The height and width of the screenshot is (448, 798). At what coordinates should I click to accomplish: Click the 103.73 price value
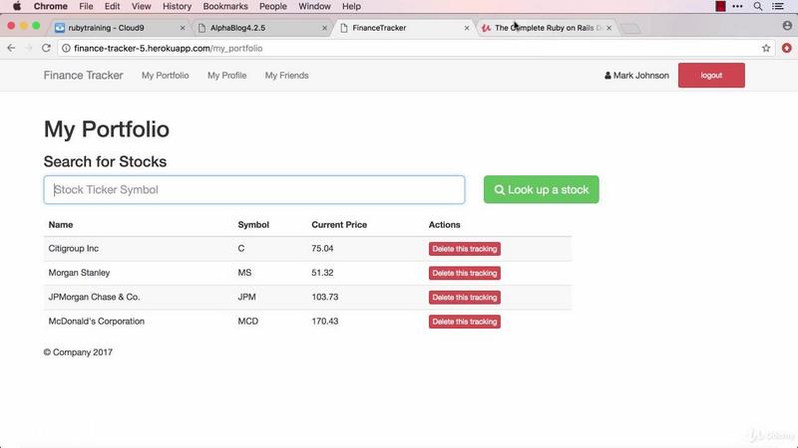point(325,297)
